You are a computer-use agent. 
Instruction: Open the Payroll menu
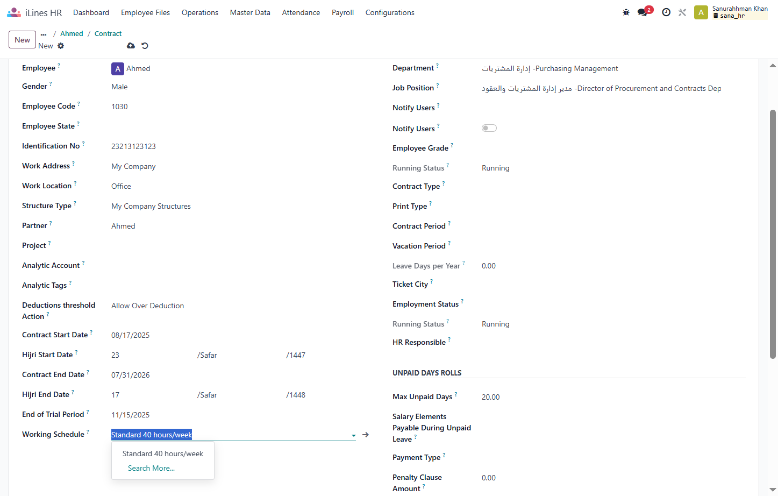(342, 12)
